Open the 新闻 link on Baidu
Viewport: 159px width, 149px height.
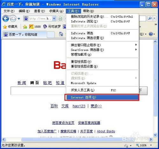pyautogui.click(x=22, y=83)
